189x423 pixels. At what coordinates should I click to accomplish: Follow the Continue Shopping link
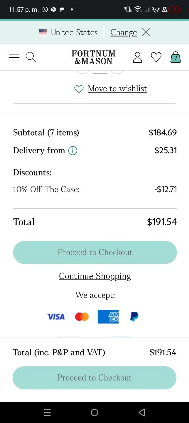pos(95,276)
